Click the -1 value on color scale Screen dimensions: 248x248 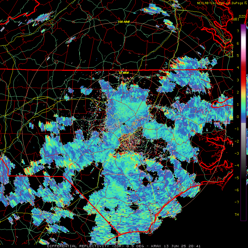[x=237, y=129]
